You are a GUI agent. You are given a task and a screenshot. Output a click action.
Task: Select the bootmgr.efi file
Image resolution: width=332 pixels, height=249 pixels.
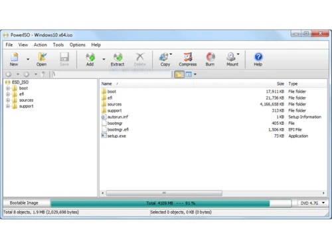118,129
